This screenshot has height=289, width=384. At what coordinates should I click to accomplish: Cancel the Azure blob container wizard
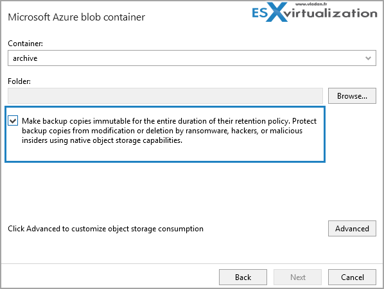(x=352, y=277)
